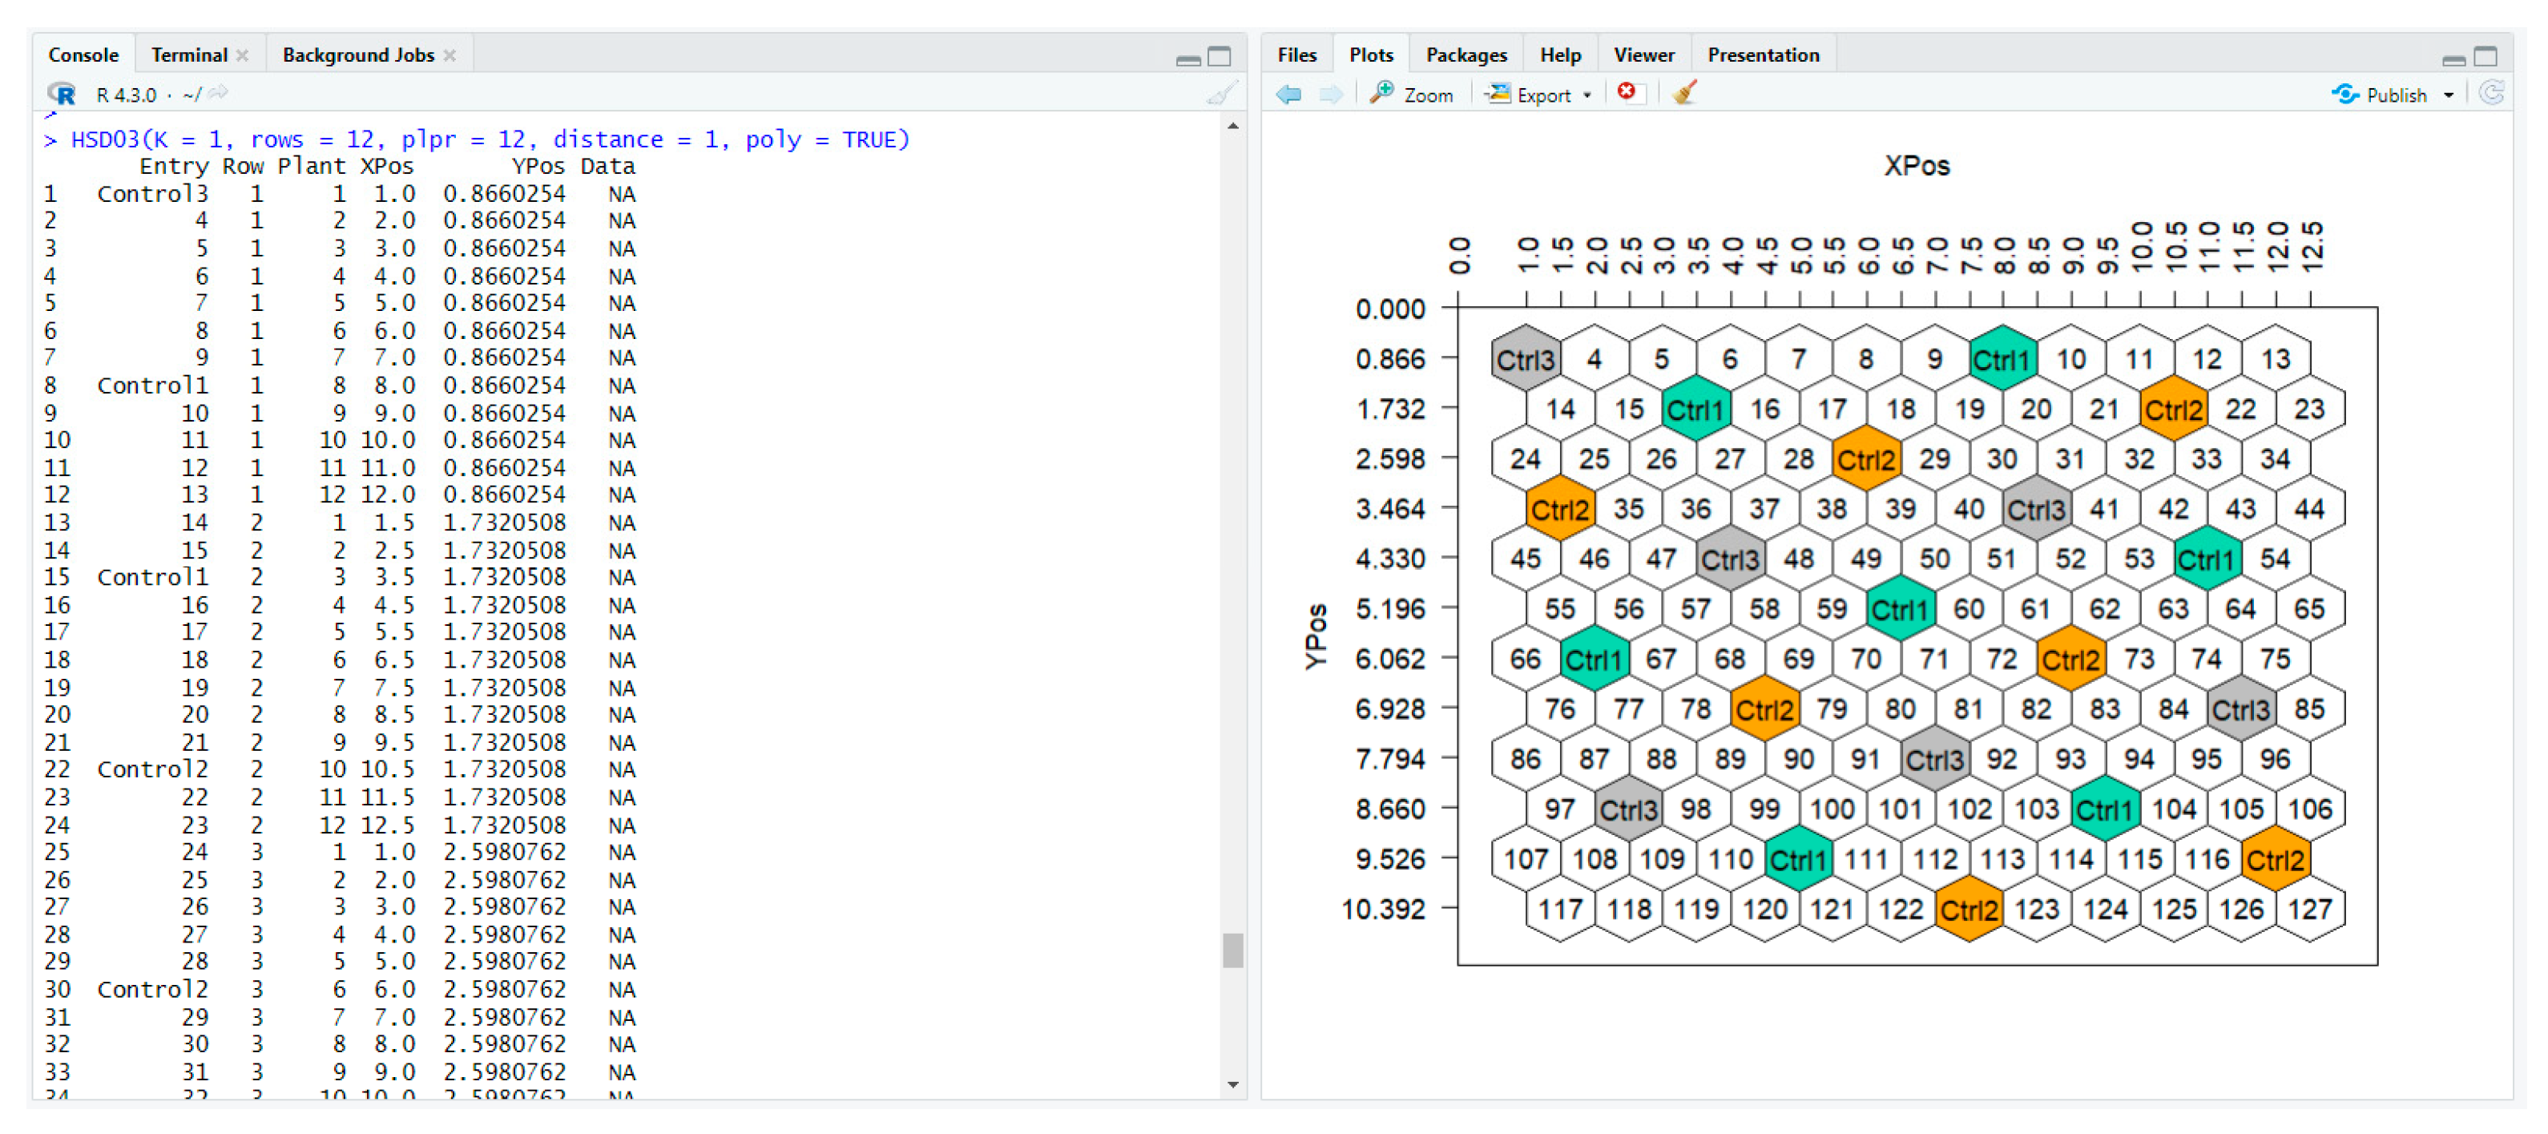Refresh the current plot
The height and width of the screenshot is (1134, 2548).
point(2493,94)
